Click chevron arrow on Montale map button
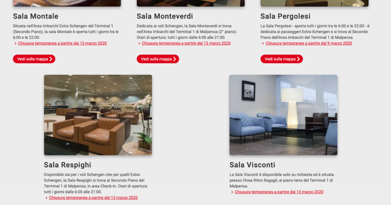 (x=51, y=59)
